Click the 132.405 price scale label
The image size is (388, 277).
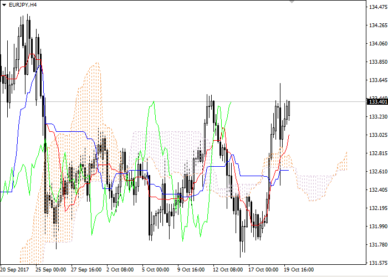378,189
